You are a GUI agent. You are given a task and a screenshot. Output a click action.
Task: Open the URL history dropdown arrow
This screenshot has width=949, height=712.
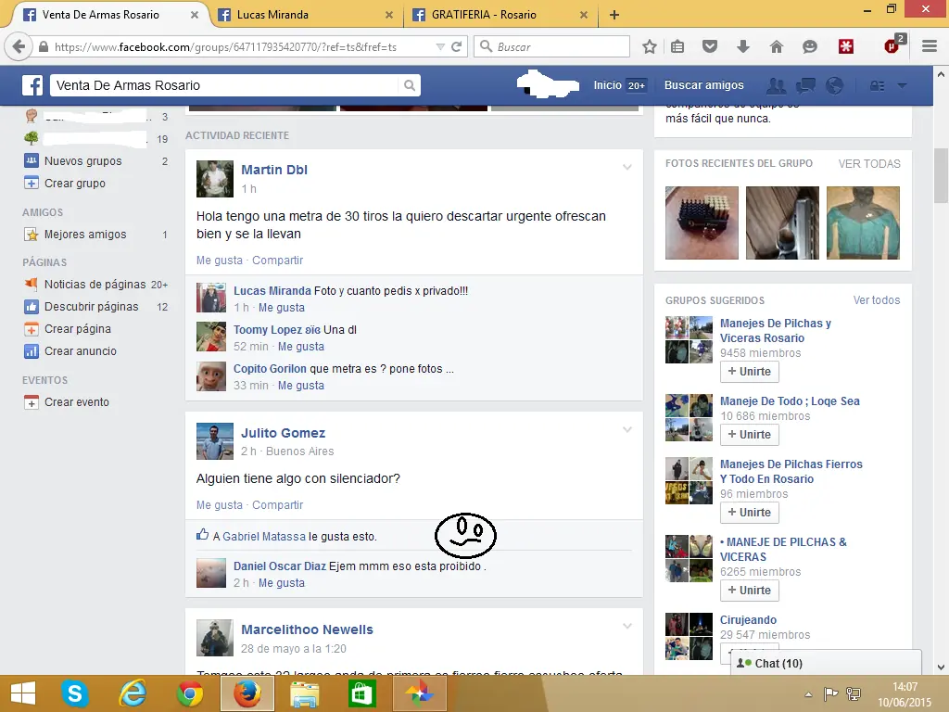tap(440, 46)
